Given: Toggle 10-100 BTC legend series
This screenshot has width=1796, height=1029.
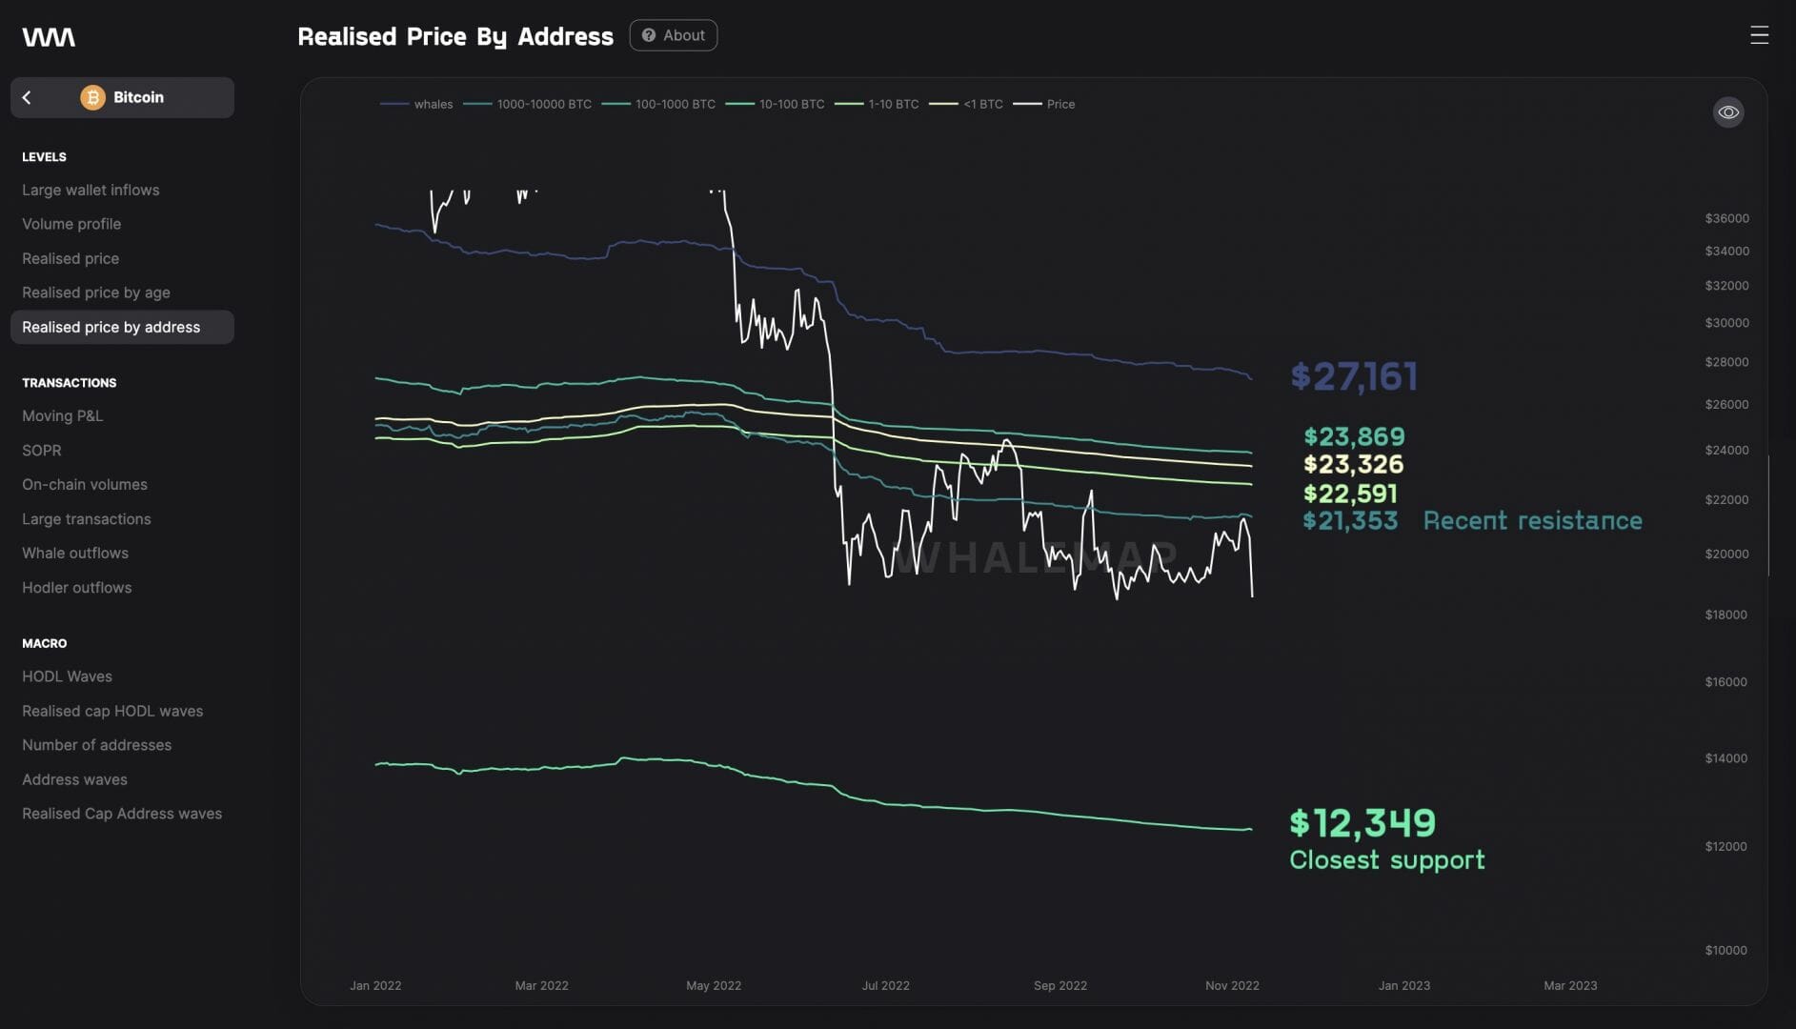Looking at the screenshot, I should coord(775,104).
